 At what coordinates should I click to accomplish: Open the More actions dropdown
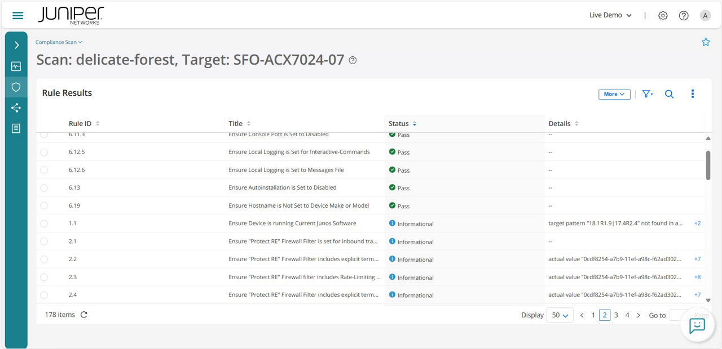(x=614, y=94)
